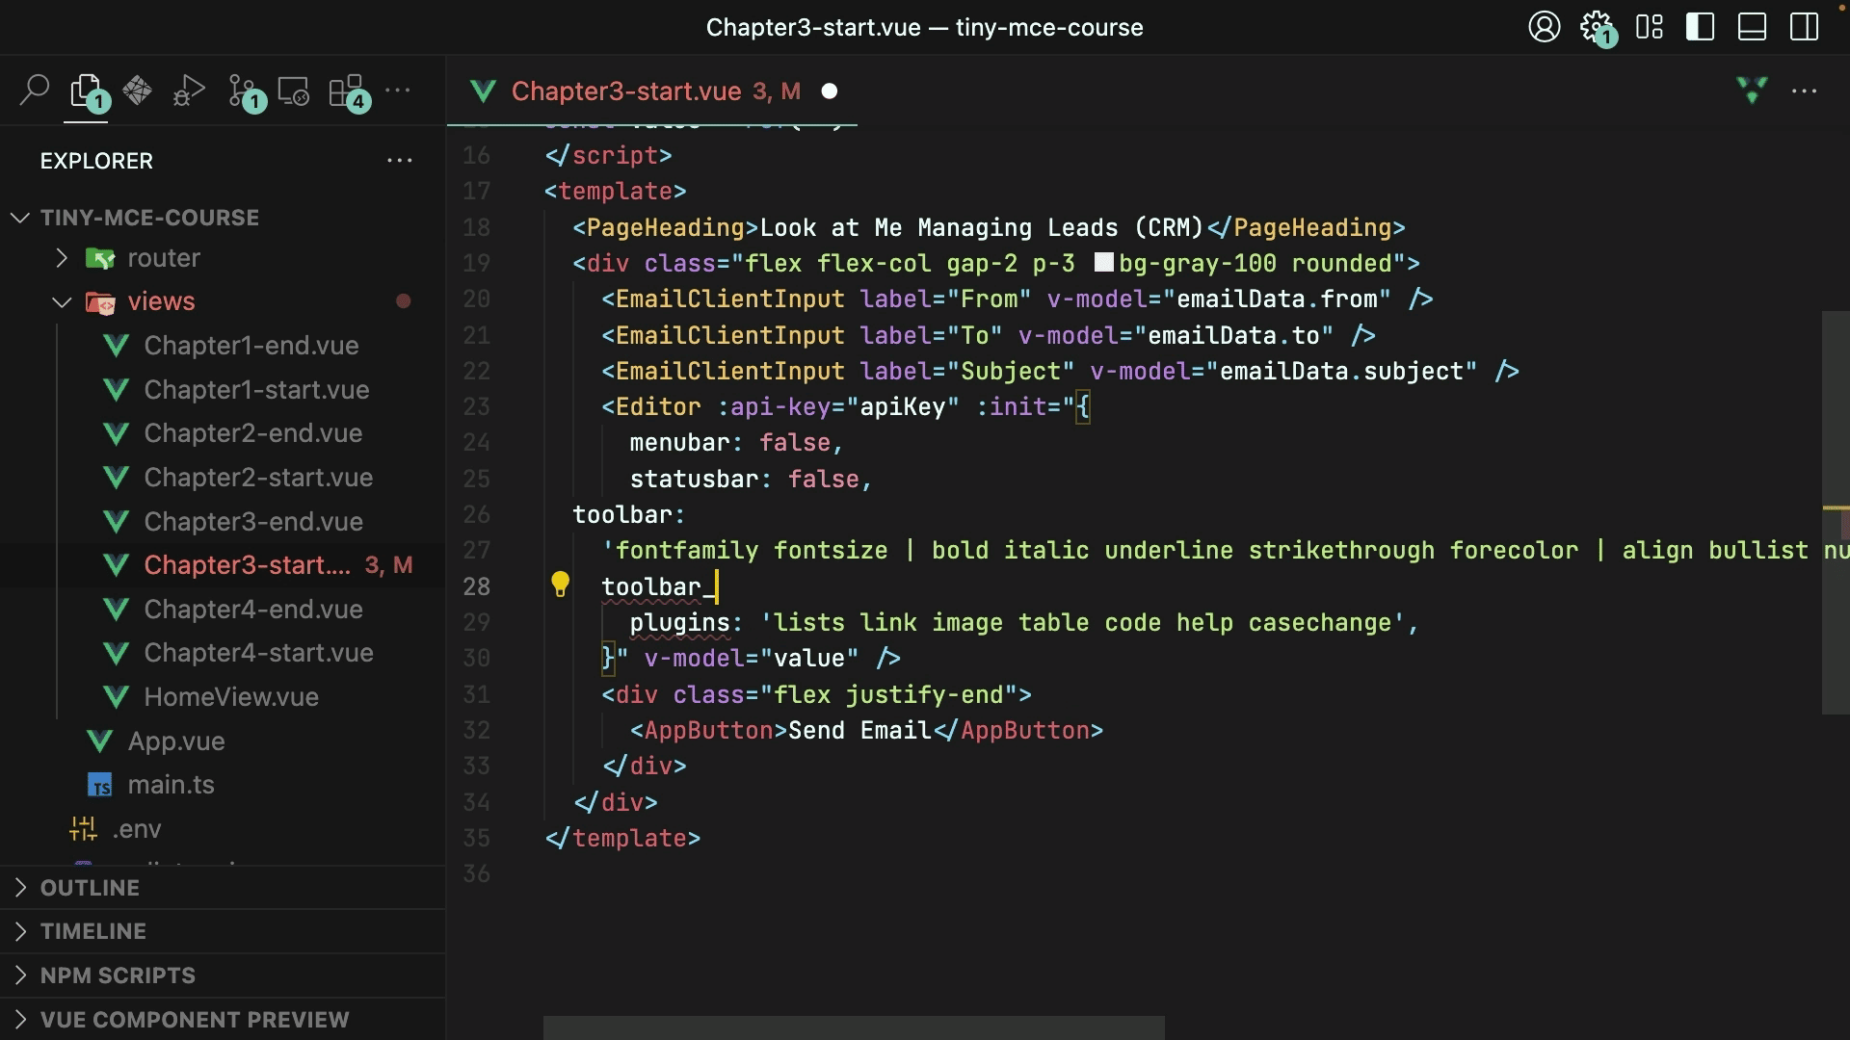This screenshot has width=1850, height=1040.
Task: Click 'Send Email' text on line 32
Action: click(x=859, y=731)
